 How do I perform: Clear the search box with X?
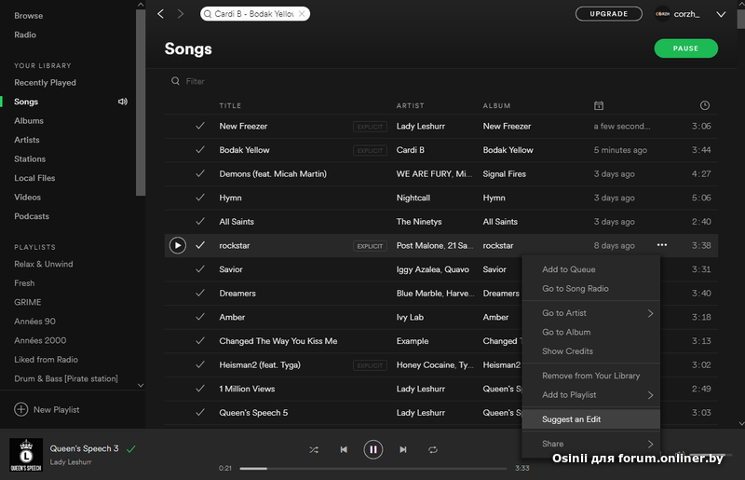click(302, 14)
